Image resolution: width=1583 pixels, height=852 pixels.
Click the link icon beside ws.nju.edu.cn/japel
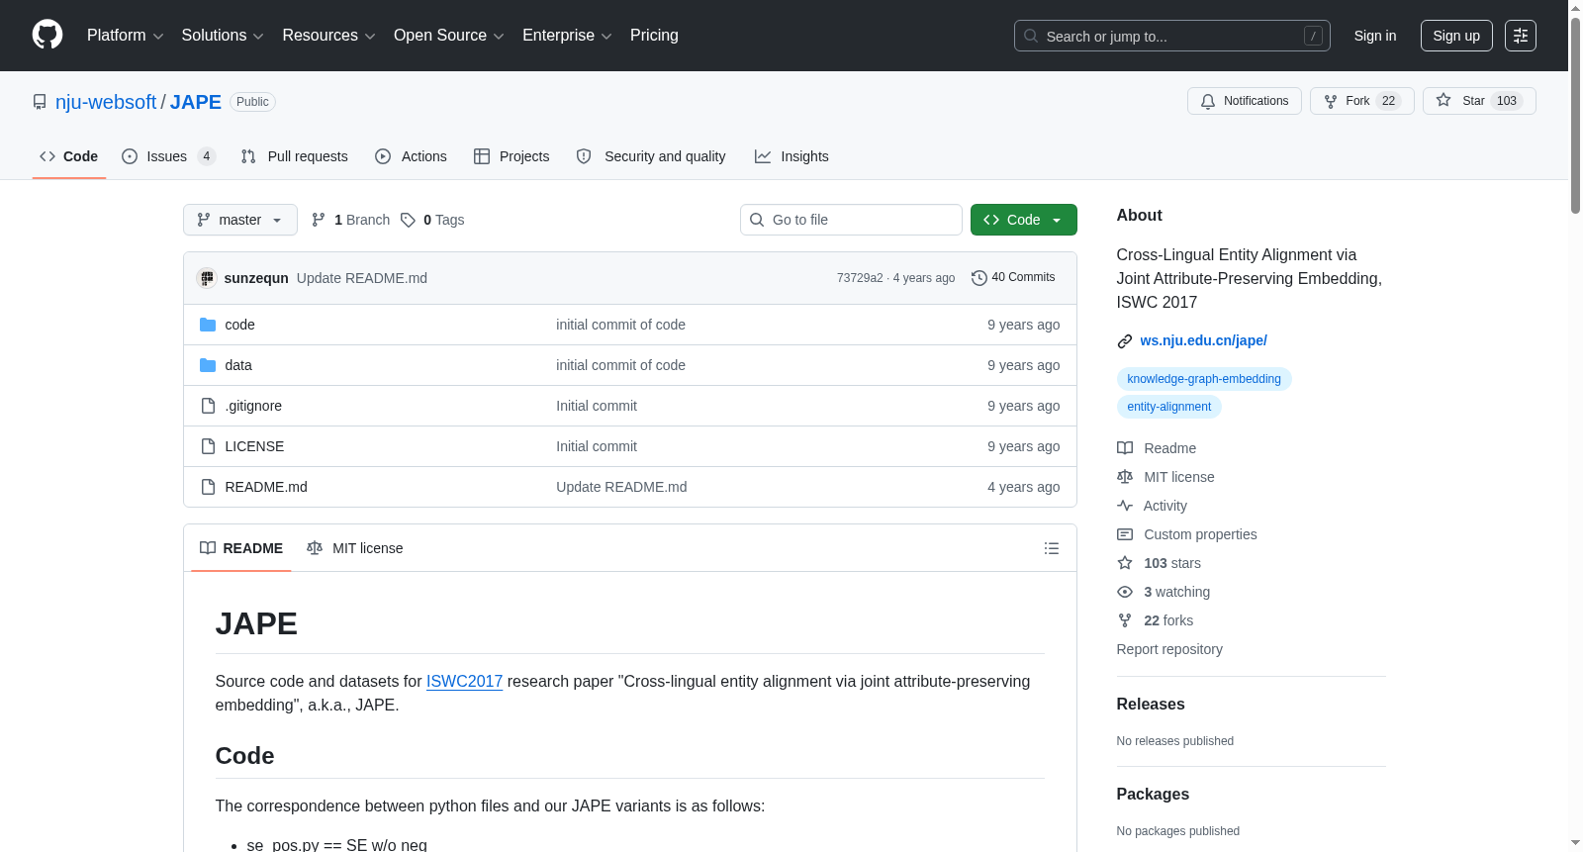(x=1125, y=341)
